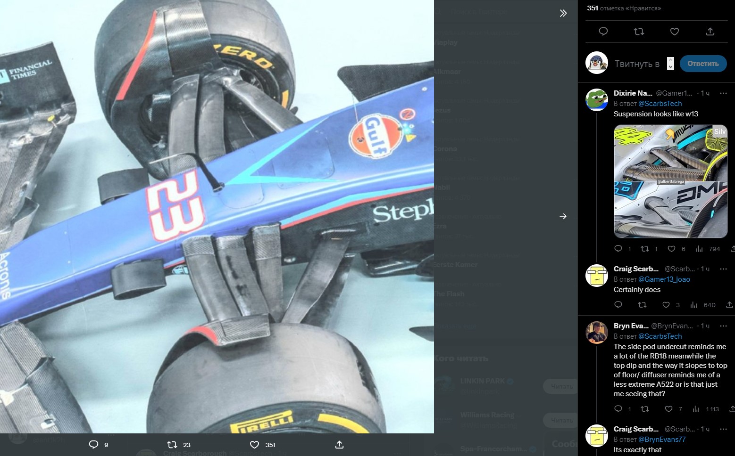This screenshot has height=456, width=735.
Task: Click 'Suspension looks like w13' tweet text
Action: [x=656, y=114]
